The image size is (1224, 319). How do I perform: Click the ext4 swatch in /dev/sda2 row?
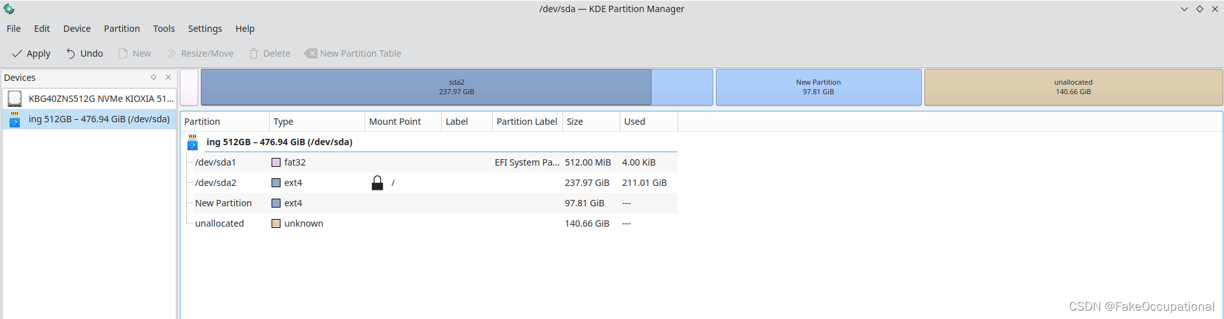click(276, 183)
